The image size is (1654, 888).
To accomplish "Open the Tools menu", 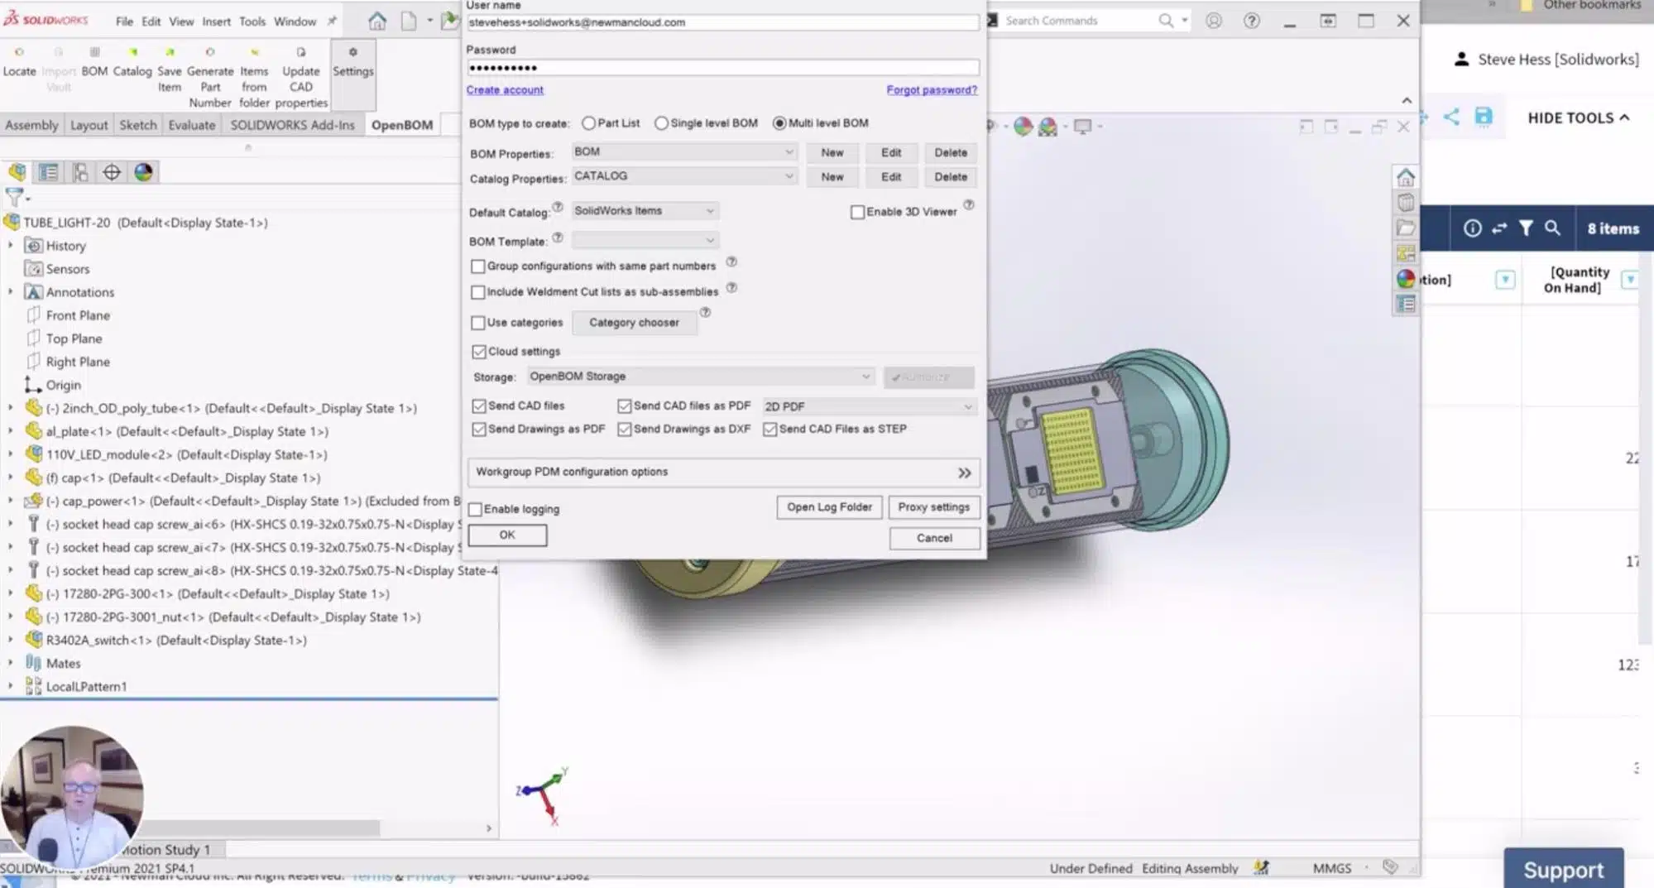I will pos(252,22).
